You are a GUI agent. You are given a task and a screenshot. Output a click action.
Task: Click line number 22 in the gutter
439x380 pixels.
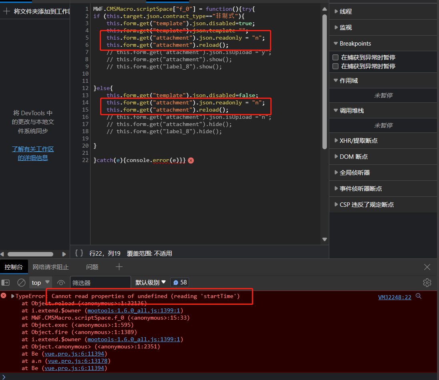85,160
